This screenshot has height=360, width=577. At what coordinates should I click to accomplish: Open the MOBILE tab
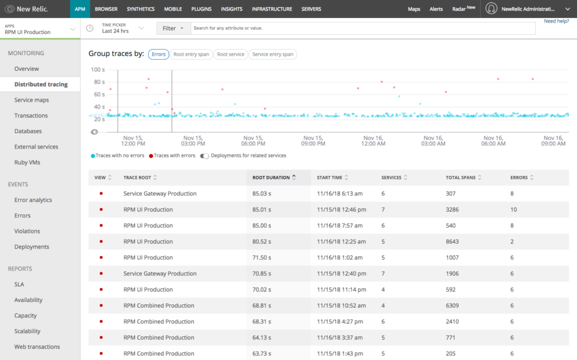pos(173,9)
